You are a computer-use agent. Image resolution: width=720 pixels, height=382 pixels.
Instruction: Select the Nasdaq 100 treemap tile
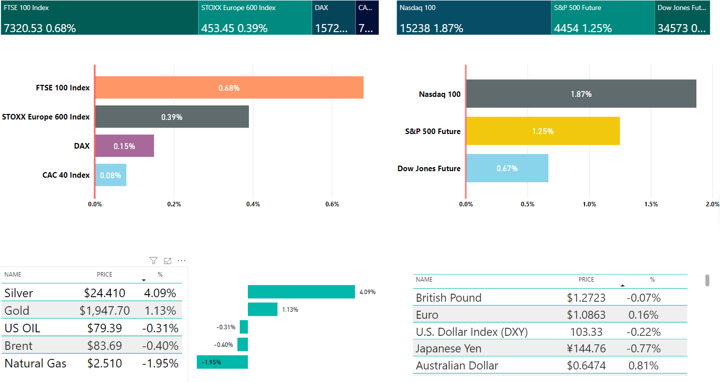tap(474, 18)
